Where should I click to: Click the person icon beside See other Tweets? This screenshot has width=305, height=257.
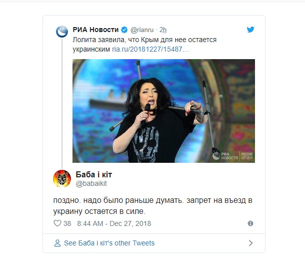[57, 243]
